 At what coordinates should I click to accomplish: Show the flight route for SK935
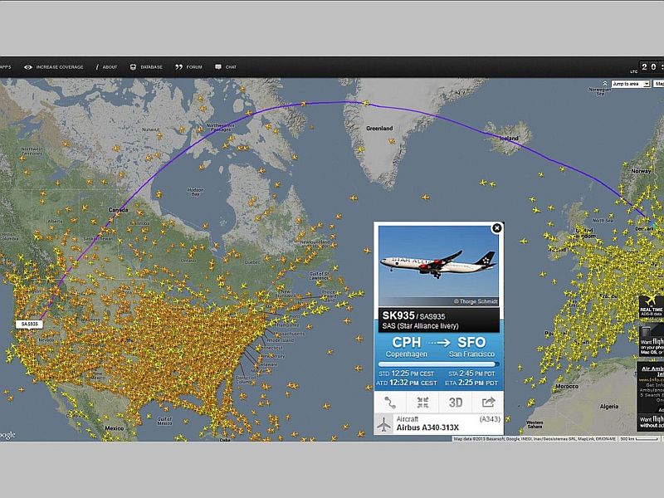[x=390, y=403]
